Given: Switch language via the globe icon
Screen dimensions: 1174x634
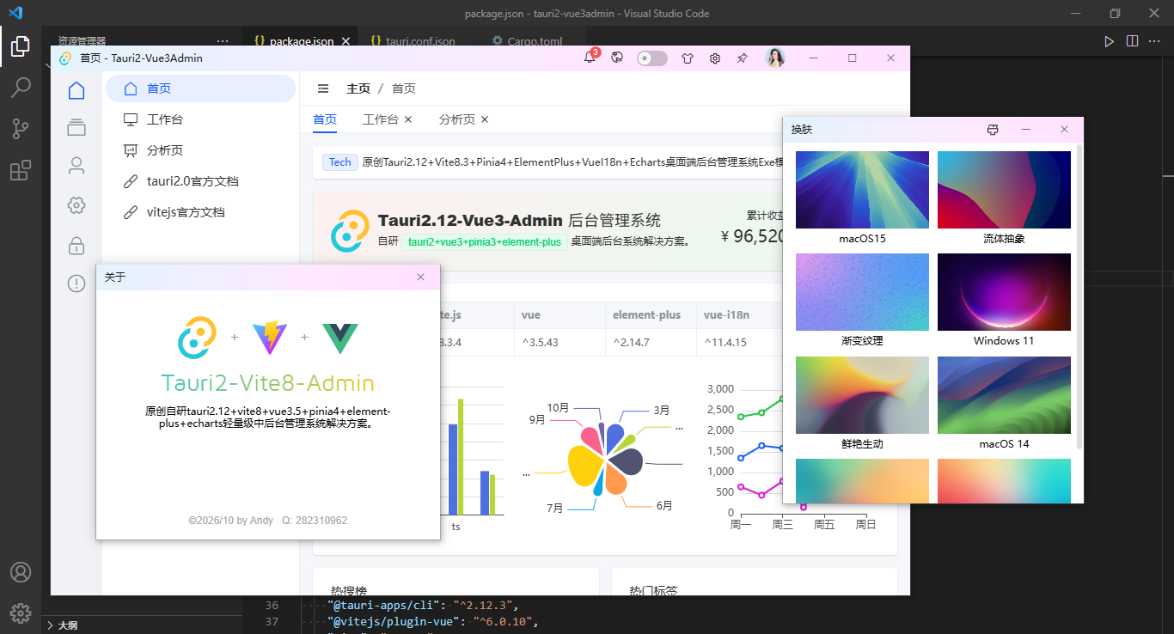Looking at the screenshot, I should [x=617, y=58].
